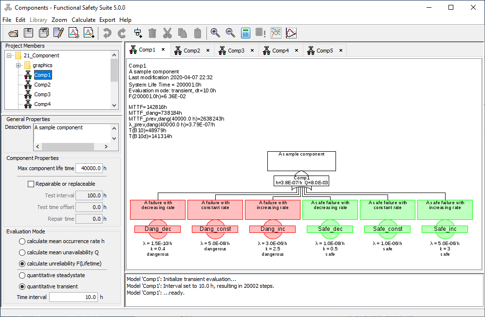Collapse the 21_Component tree node
The height and width of the screenshot is (317, 485).
tap(9, 55)
